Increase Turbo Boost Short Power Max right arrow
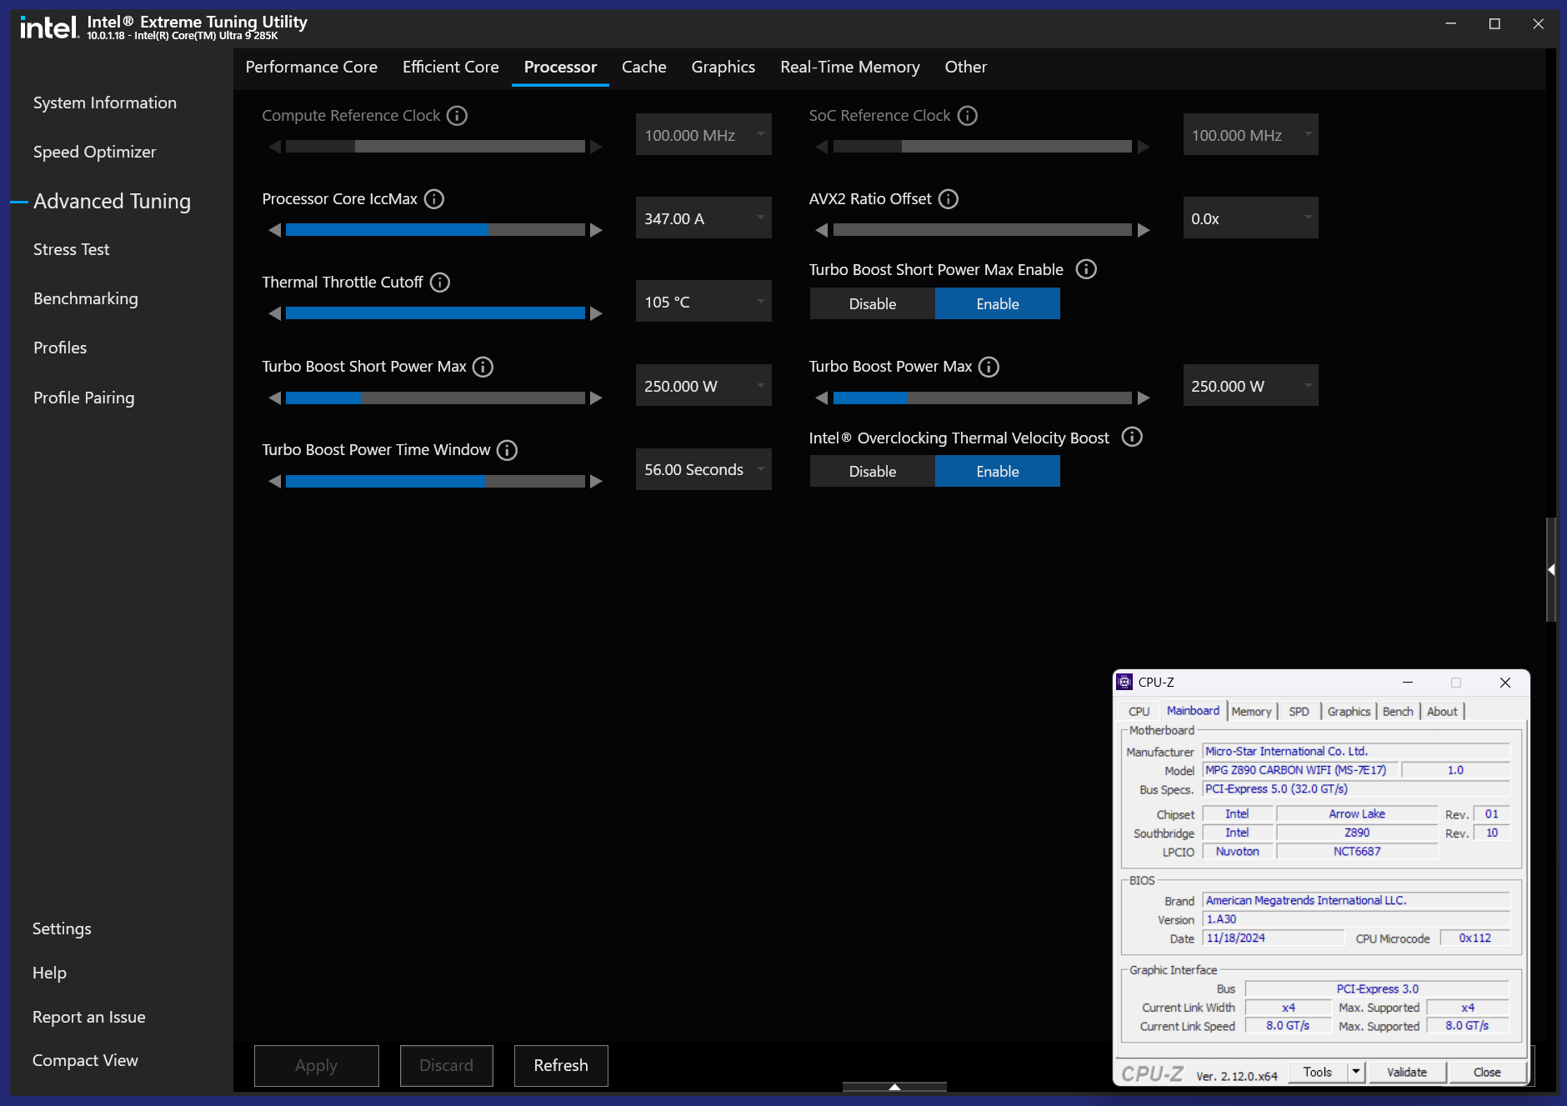Image resolution: width=1567 pixels, height=1106 pixels. coord(596,398)
